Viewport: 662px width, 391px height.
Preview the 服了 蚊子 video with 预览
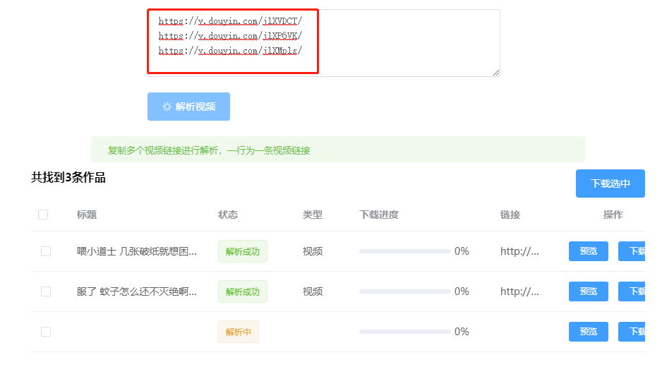[x=588, y=291]
